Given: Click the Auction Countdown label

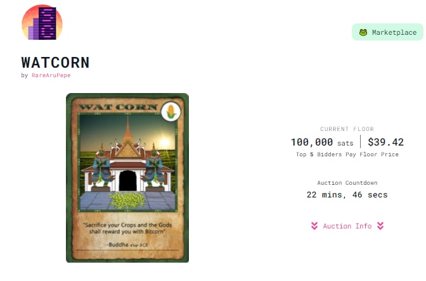Looking at the screenshot, I should 347,183.
